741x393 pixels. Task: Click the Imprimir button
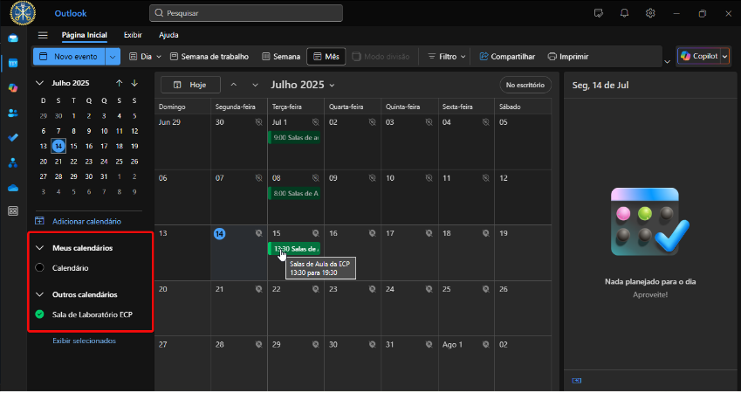[568, 56]
